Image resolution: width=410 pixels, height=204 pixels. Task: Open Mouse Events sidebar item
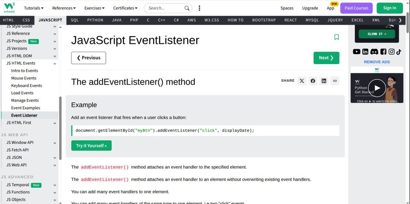[x=24, y=78]
